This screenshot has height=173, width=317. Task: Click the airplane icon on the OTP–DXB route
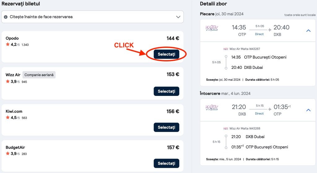click(270, 30)
